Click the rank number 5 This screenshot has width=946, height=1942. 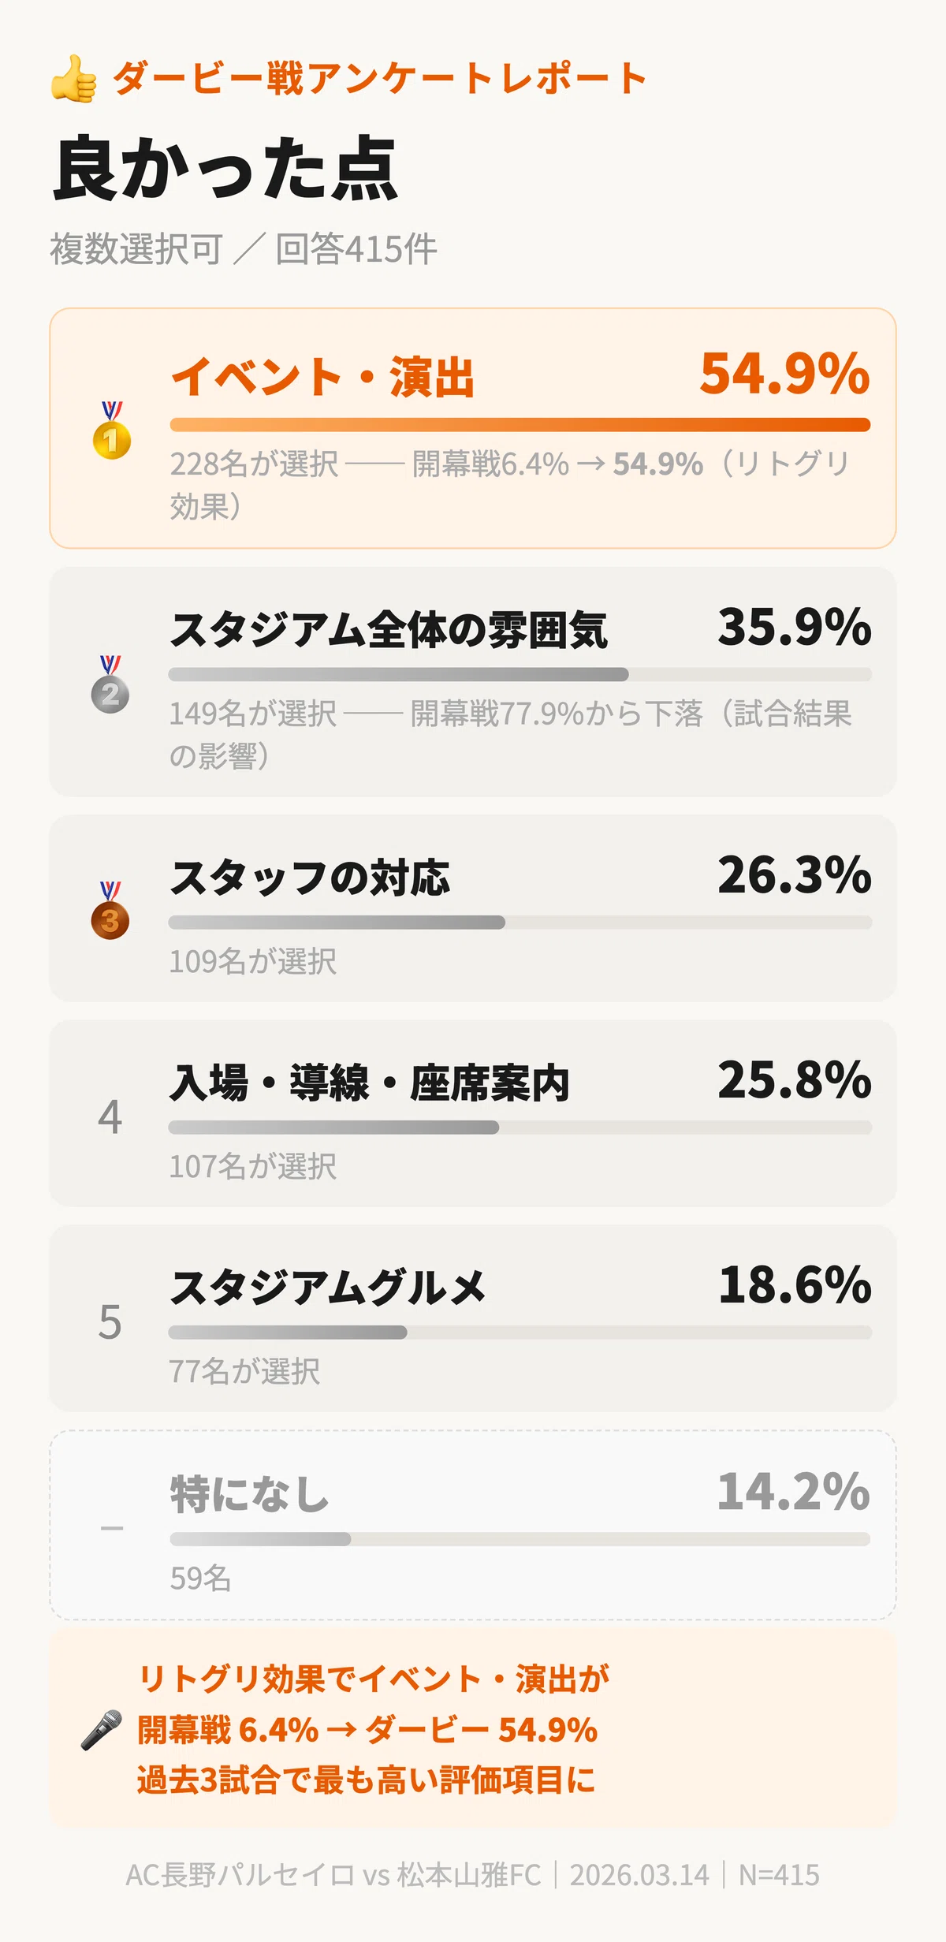click(x=110, y=1321)
